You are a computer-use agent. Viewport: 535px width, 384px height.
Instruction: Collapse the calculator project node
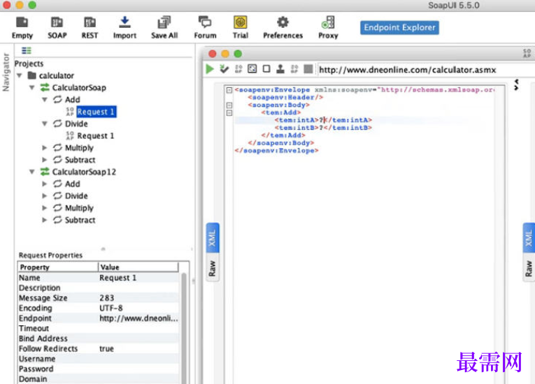[x=20, y=75]
